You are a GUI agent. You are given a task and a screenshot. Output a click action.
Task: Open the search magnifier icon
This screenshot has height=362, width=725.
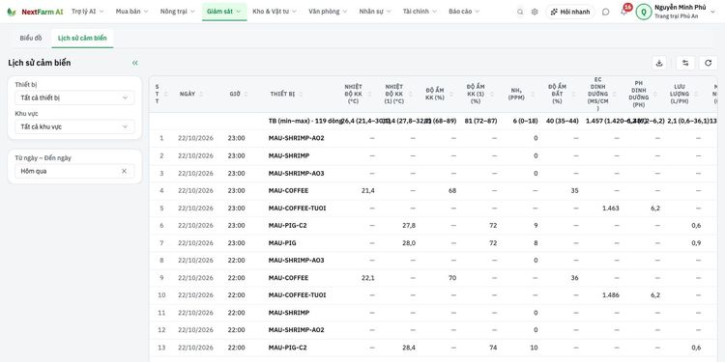(x=520, y=12)
